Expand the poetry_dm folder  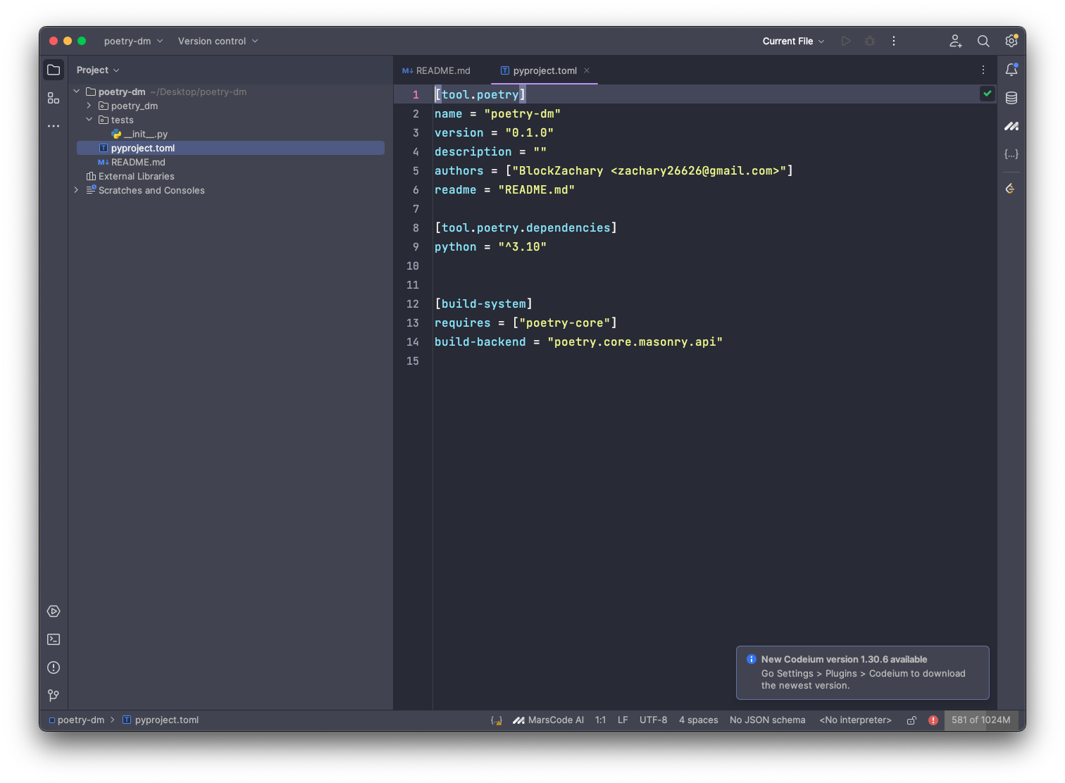point(89,106)
